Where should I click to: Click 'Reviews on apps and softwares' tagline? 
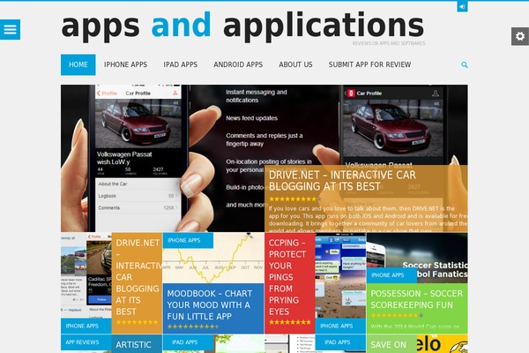coord(389,43)
